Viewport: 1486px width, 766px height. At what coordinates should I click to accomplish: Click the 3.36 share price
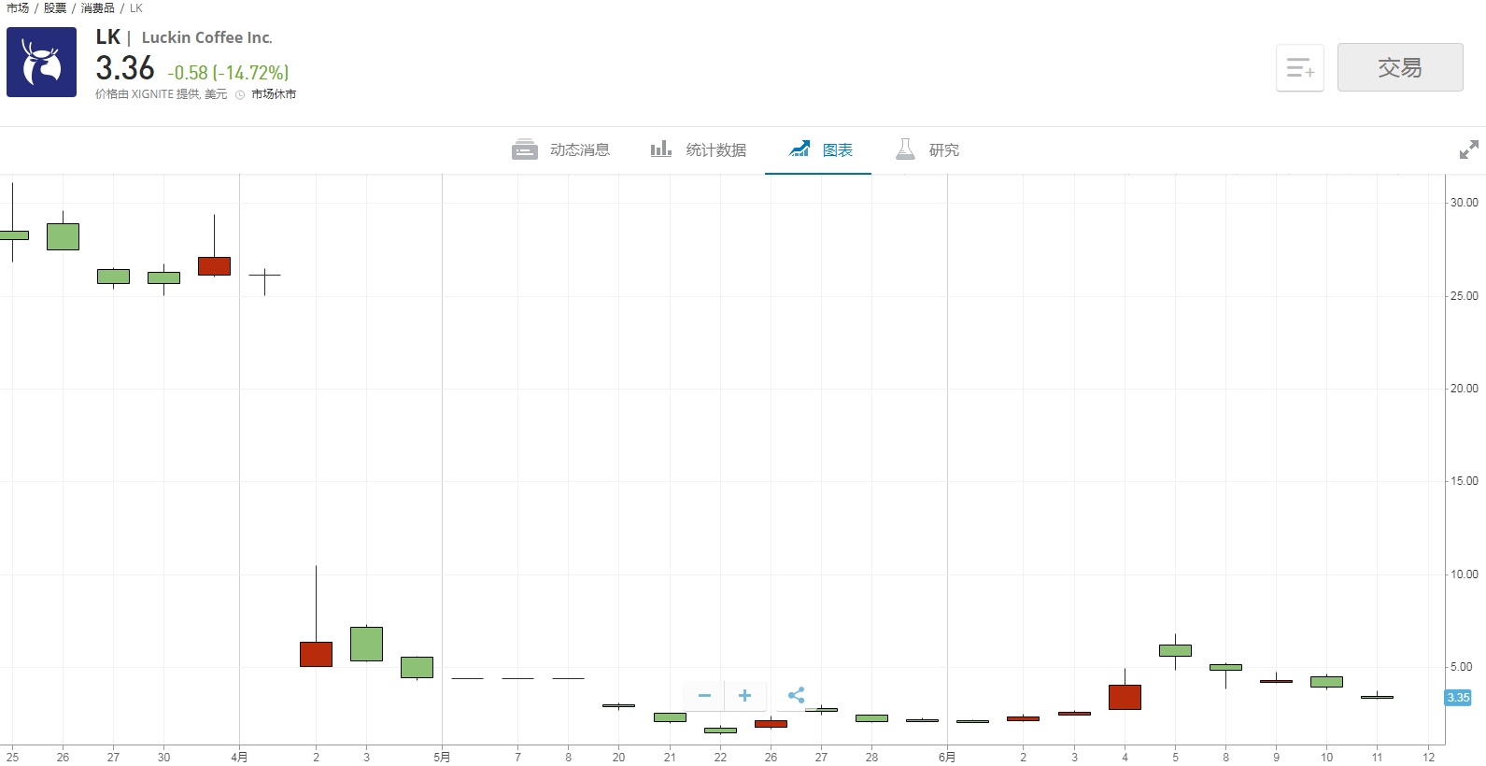(x=125, y=68)
